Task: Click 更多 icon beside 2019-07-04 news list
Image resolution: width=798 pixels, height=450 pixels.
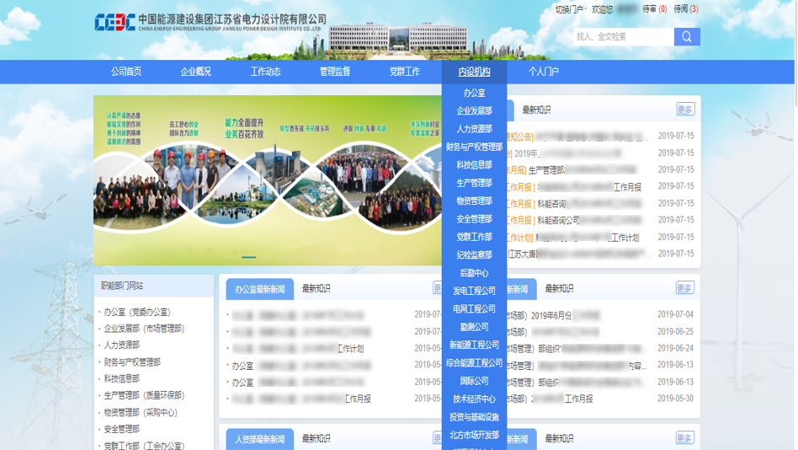Action: 684,288
